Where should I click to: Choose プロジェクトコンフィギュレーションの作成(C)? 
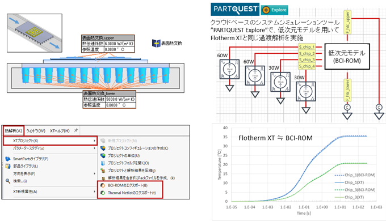pyautogui.click(x=138, y=148)
